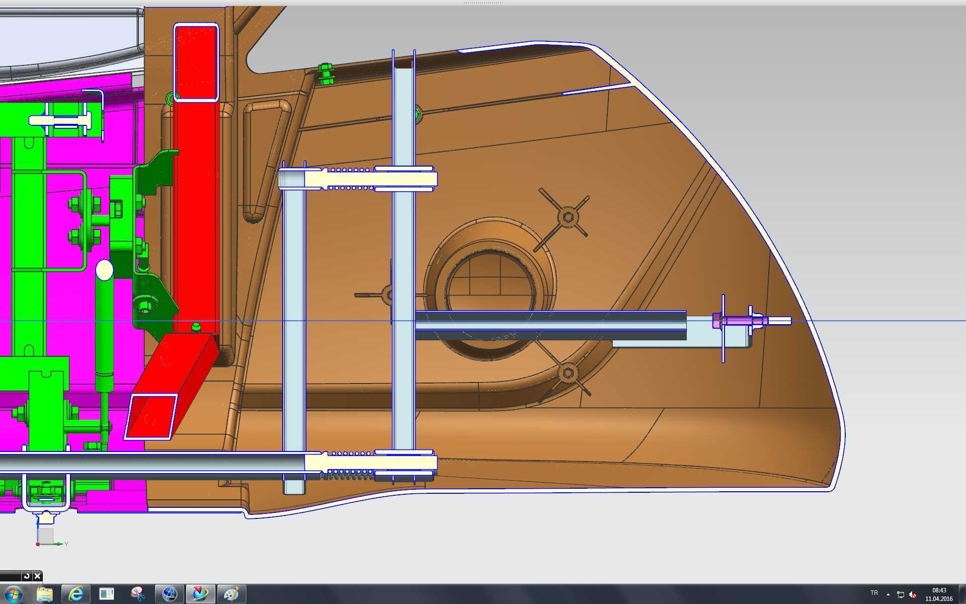The height and width of the screenshot is (604, 966).
Task: Close the small floating bar with the X
Action: pyautogui.click(x=37, y=576)
